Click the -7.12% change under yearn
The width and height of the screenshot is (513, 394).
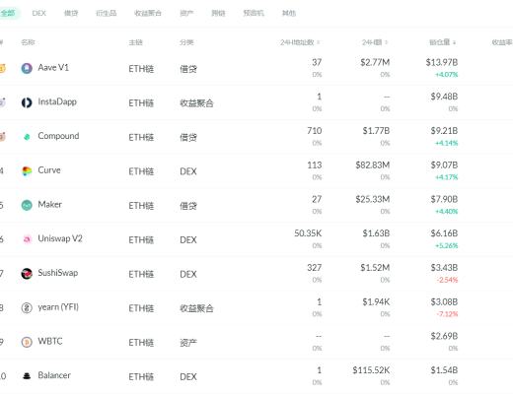(447, 314)
